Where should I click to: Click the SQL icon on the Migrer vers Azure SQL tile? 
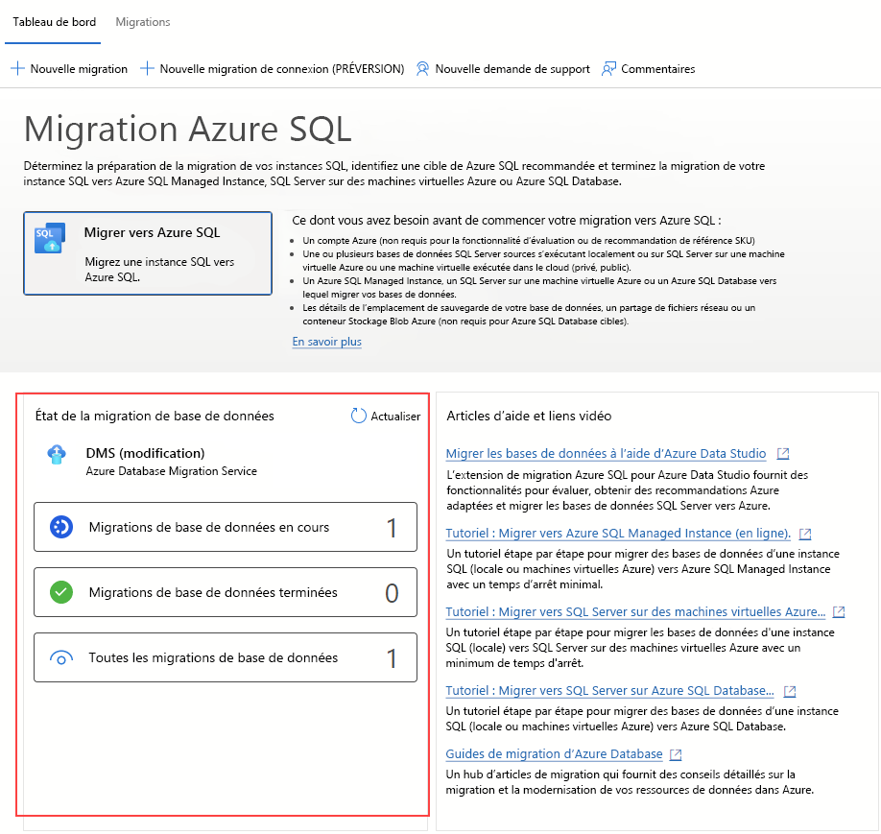pyautogui.click(x=49, y=239)
